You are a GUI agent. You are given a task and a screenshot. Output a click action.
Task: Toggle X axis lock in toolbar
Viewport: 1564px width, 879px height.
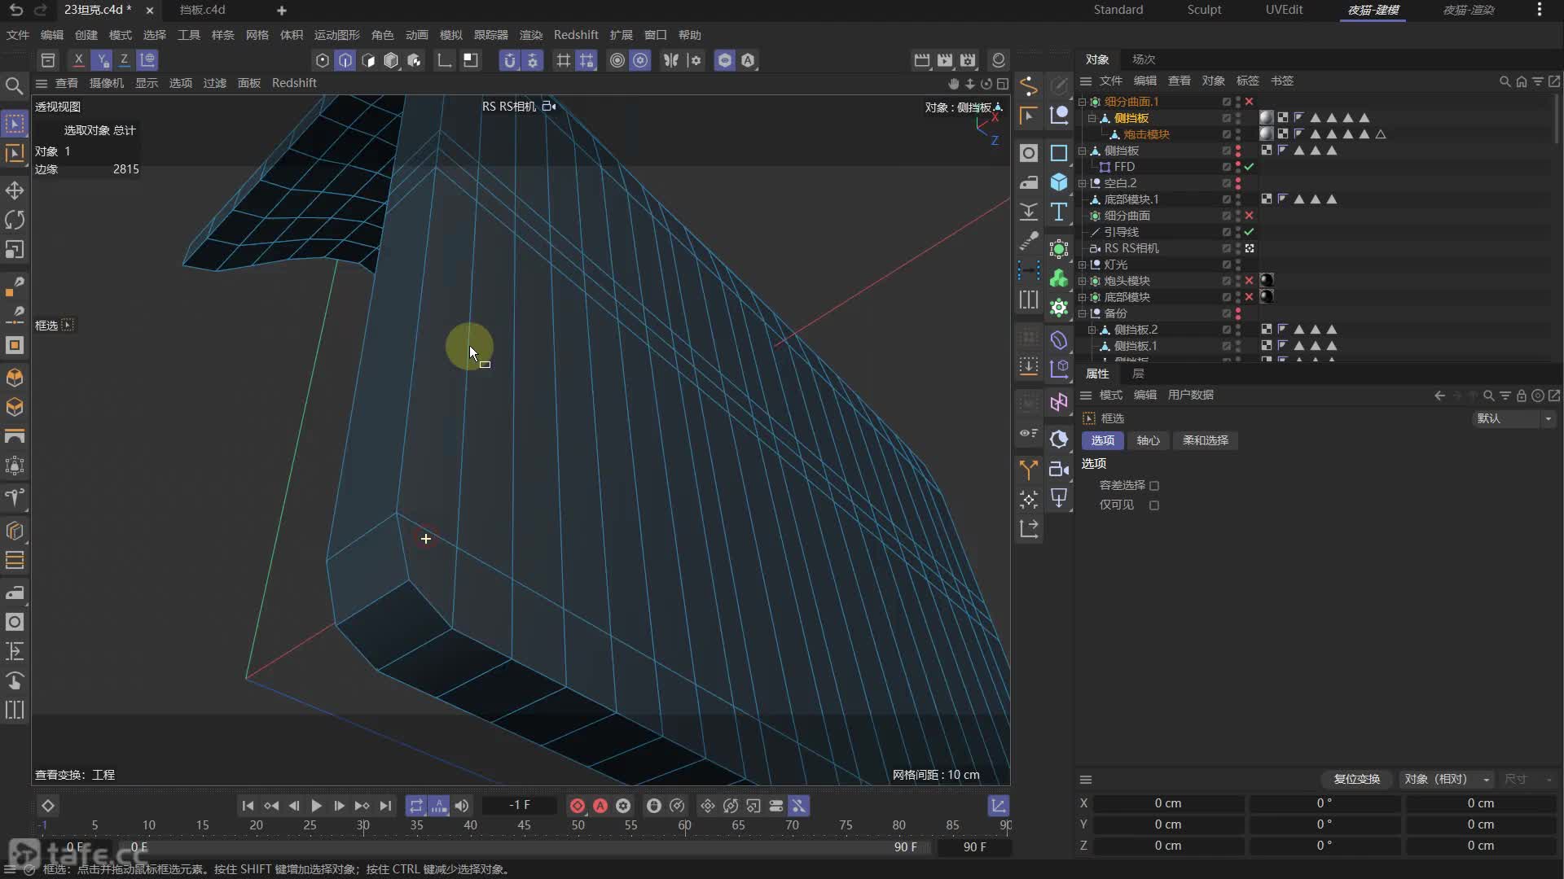click(78, 59)
